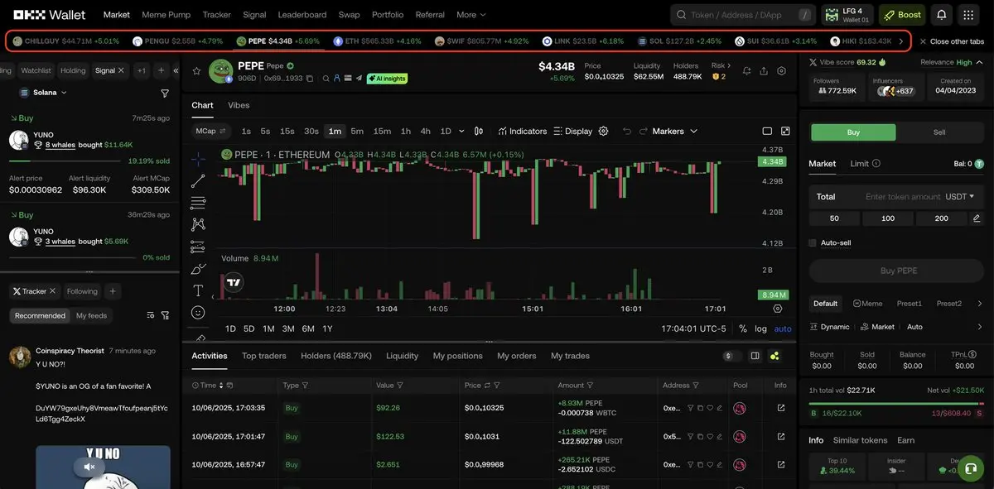Open the Top traders tab
This screenshot has height=489, width=994.
(x=264, y=356)
